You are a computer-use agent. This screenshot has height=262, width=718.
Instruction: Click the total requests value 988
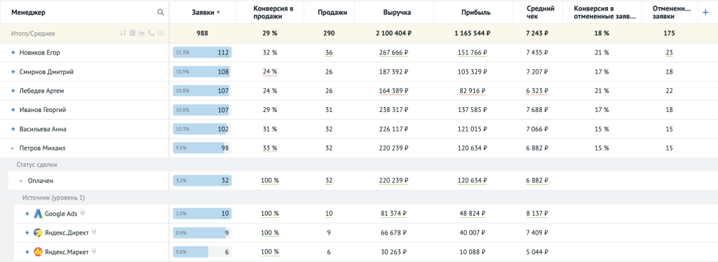pyautogui.click(x=202, y=34)
